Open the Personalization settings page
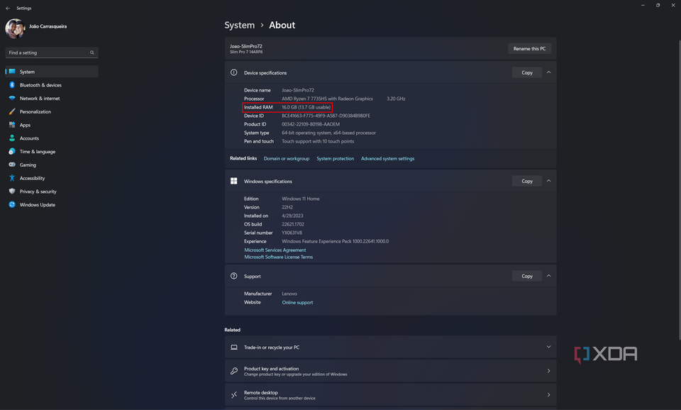The width and height of the screenshot is (681, 410). click(52, 111)
